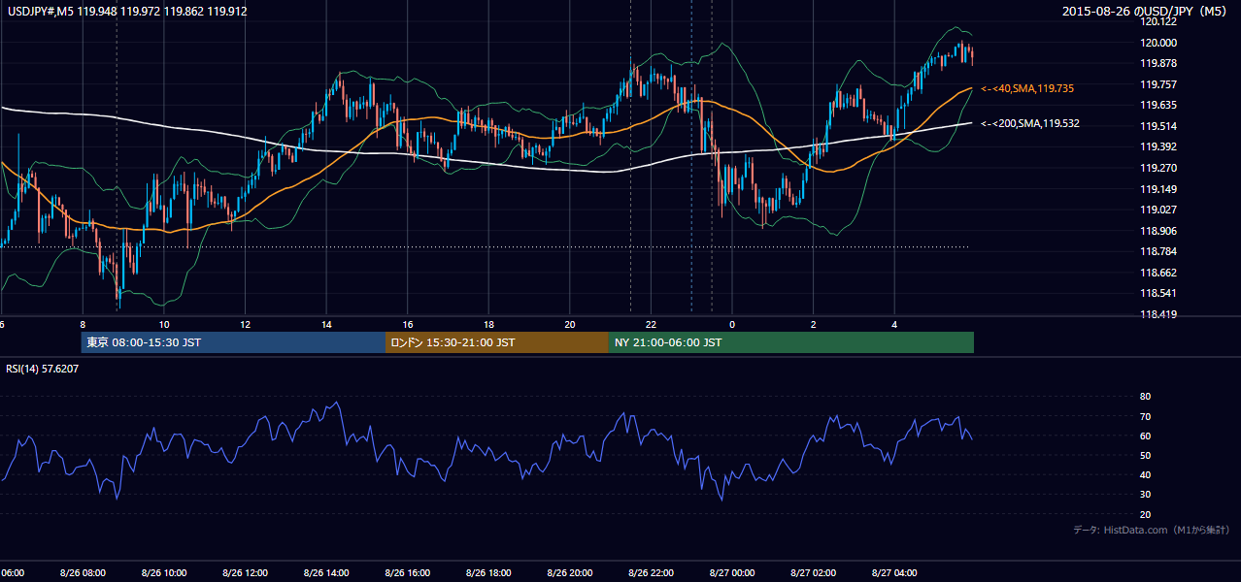Click hour tick 0 under price chart
The width and height of the screenshot is (1241, 582).
click(732, 324)
